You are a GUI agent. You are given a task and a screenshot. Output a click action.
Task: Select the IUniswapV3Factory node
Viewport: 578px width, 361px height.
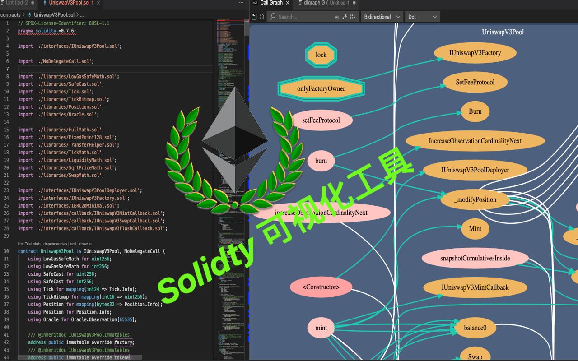click(x=475, y=53)
